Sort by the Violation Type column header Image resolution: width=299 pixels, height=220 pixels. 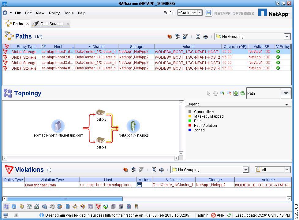point(52,180)
